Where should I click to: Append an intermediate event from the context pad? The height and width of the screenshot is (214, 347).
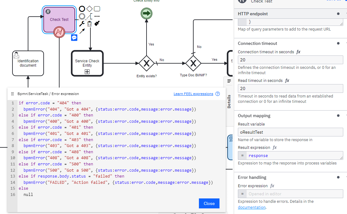click(82, 17)
